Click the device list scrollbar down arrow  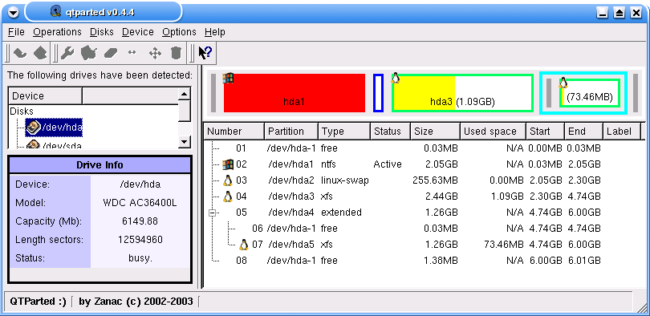tap(184, 142)
